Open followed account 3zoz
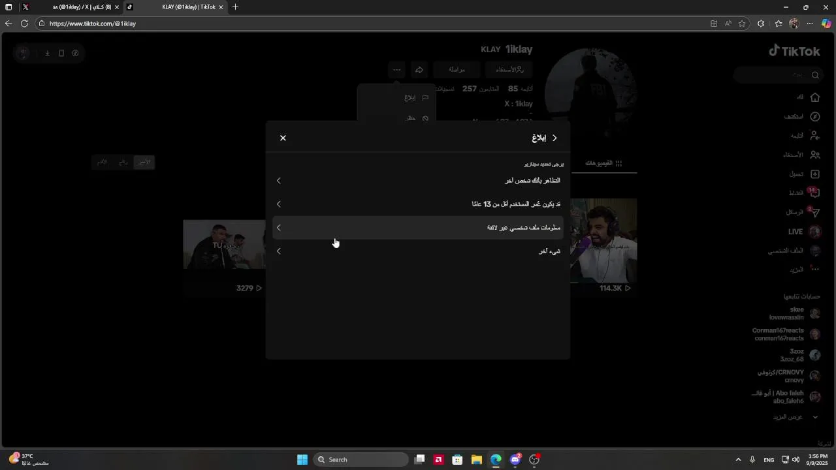The height and width of the screenshot is (470, 836). coord(800,355)
